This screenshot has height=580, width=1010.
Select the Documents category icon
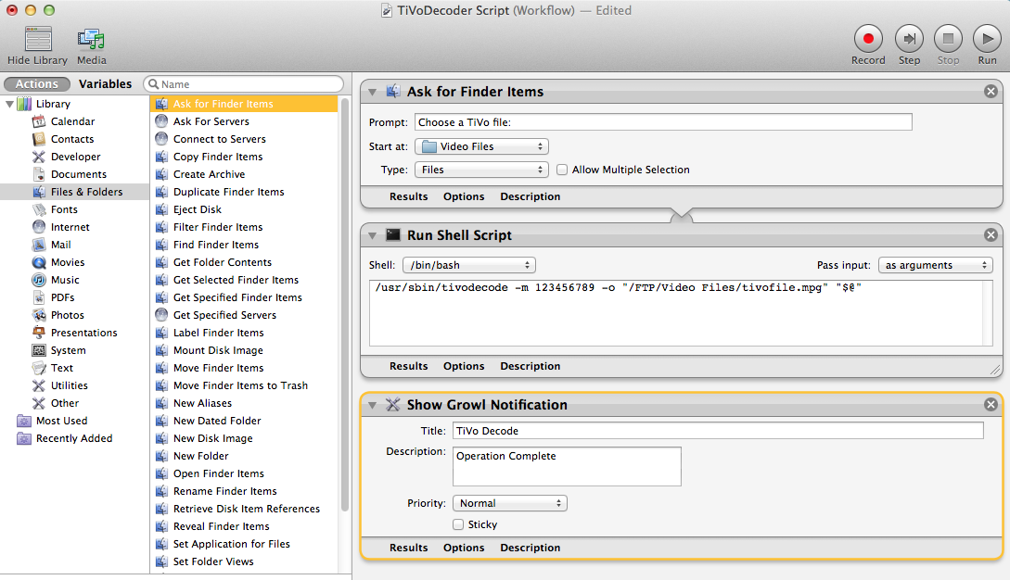coord(39,174)
